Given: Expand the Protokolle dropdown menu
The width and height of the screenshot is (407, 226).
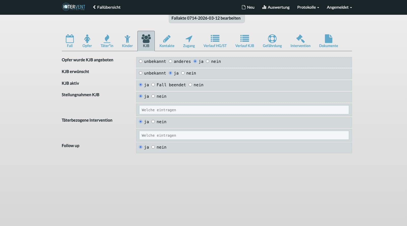Looking at the screenshot, I should 308,7.
